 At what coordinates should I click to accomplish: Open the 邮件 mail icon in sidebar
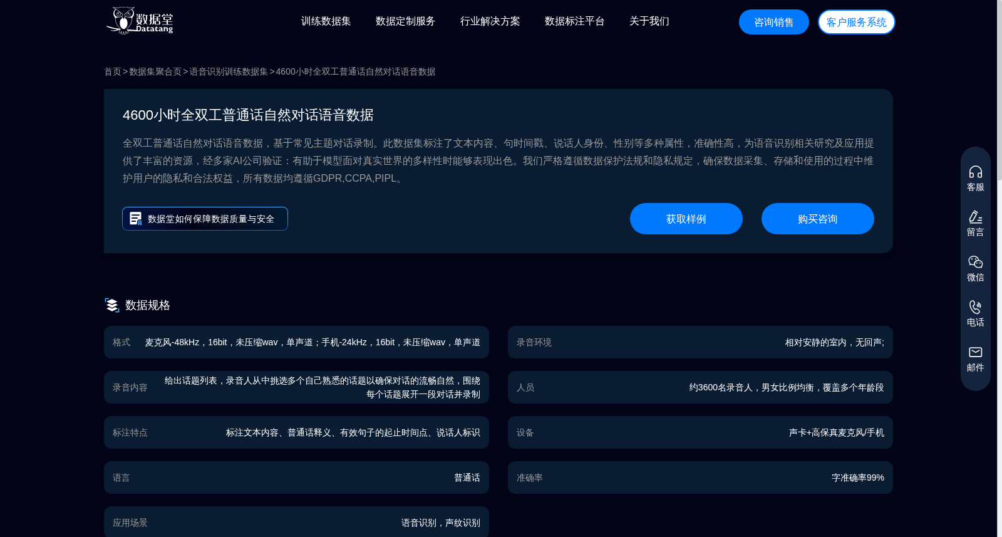tap(975, 352)
